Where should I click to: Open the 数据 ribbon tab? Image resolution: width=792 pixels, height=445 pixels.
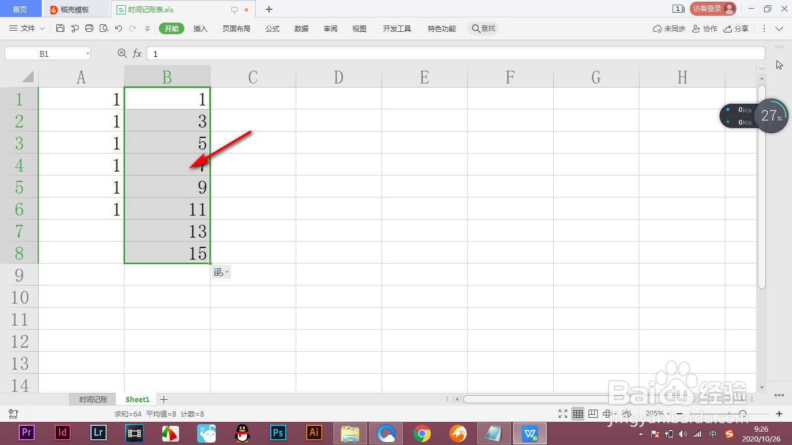pyautogui.click(x=301, y=28)
